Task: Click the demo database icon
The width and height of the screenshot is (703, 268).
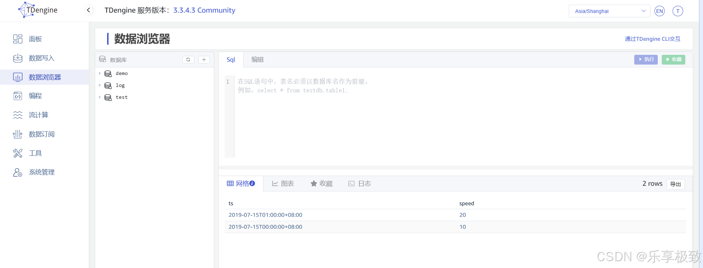Action: coord(108,74)
